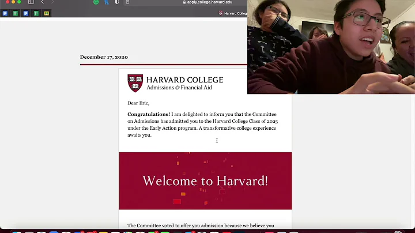Open the second green Google Sheets pinned tab
Image resolution: width=415 pixels, height=233 pixels.
pyautogui.click(x=36, y=13)
